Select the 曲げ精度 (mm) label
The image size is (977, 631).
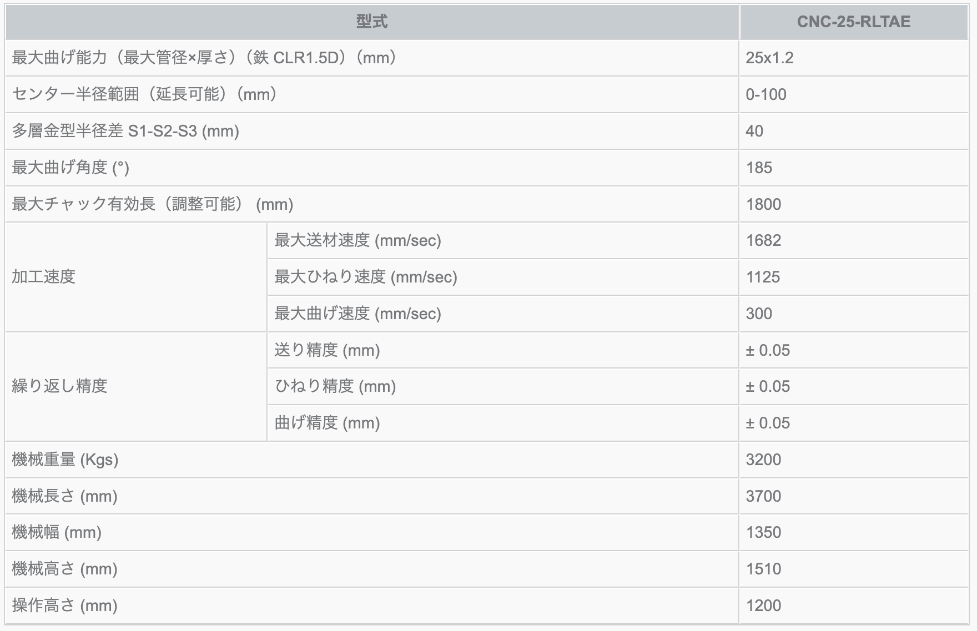[x=327, y=423]
